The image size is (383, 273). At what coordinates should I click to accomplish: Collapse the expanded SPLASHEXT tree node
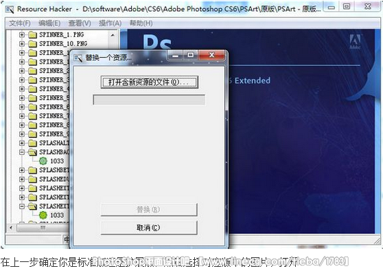[22, 206]
